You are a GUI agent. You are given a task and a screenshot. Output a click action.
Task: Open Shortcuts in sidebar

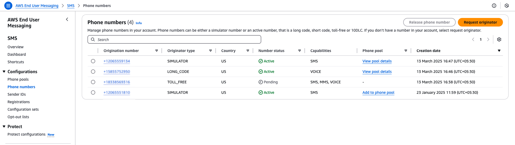pyautogui.click(x=16, y=62)
